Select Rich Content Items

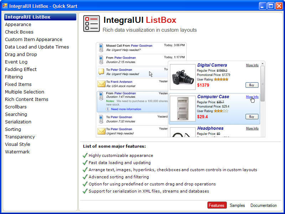click(x=26, y=99)
